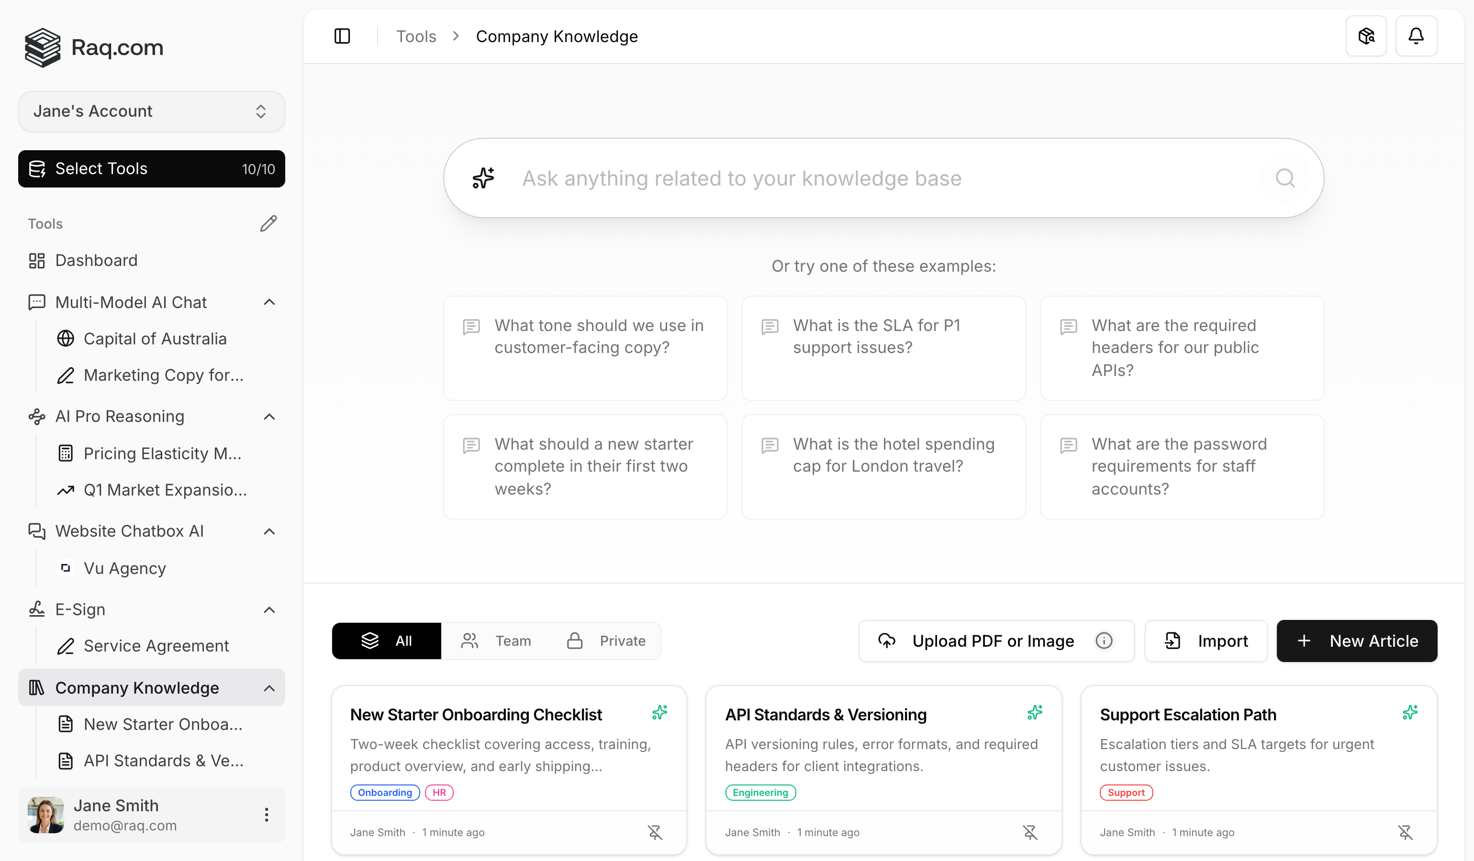Open the sidebar toggle icon in the header
Image resolution: width=1474 pixels, height=861 pixels.
point(342,36)
